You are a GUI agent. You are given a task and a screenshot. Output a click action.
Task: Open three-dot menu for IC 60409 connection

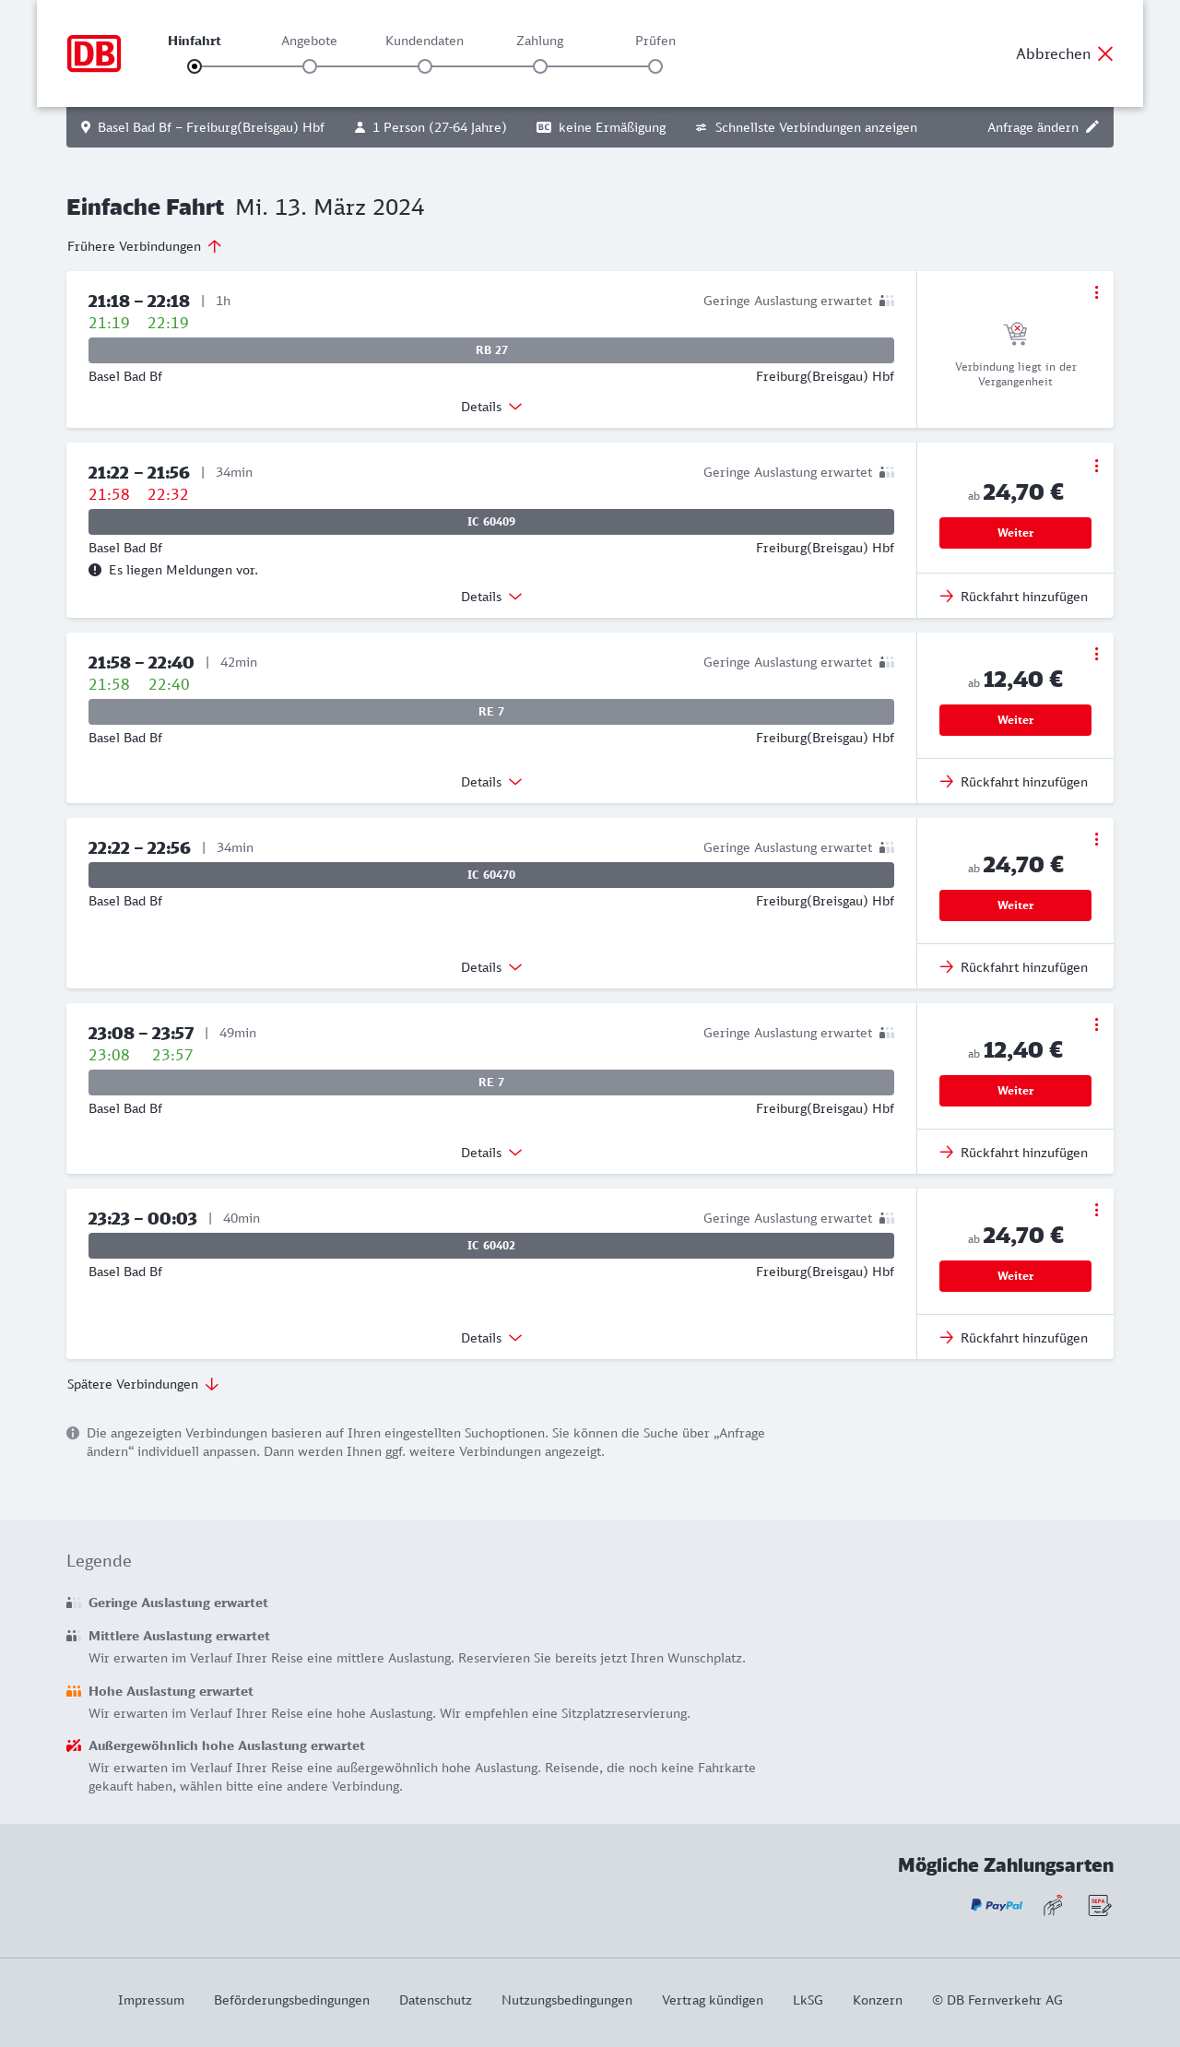[1096, 466]
